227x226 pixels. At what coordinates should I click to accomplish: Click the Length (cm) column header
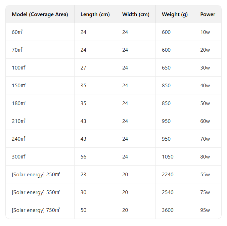click(95, 14)
